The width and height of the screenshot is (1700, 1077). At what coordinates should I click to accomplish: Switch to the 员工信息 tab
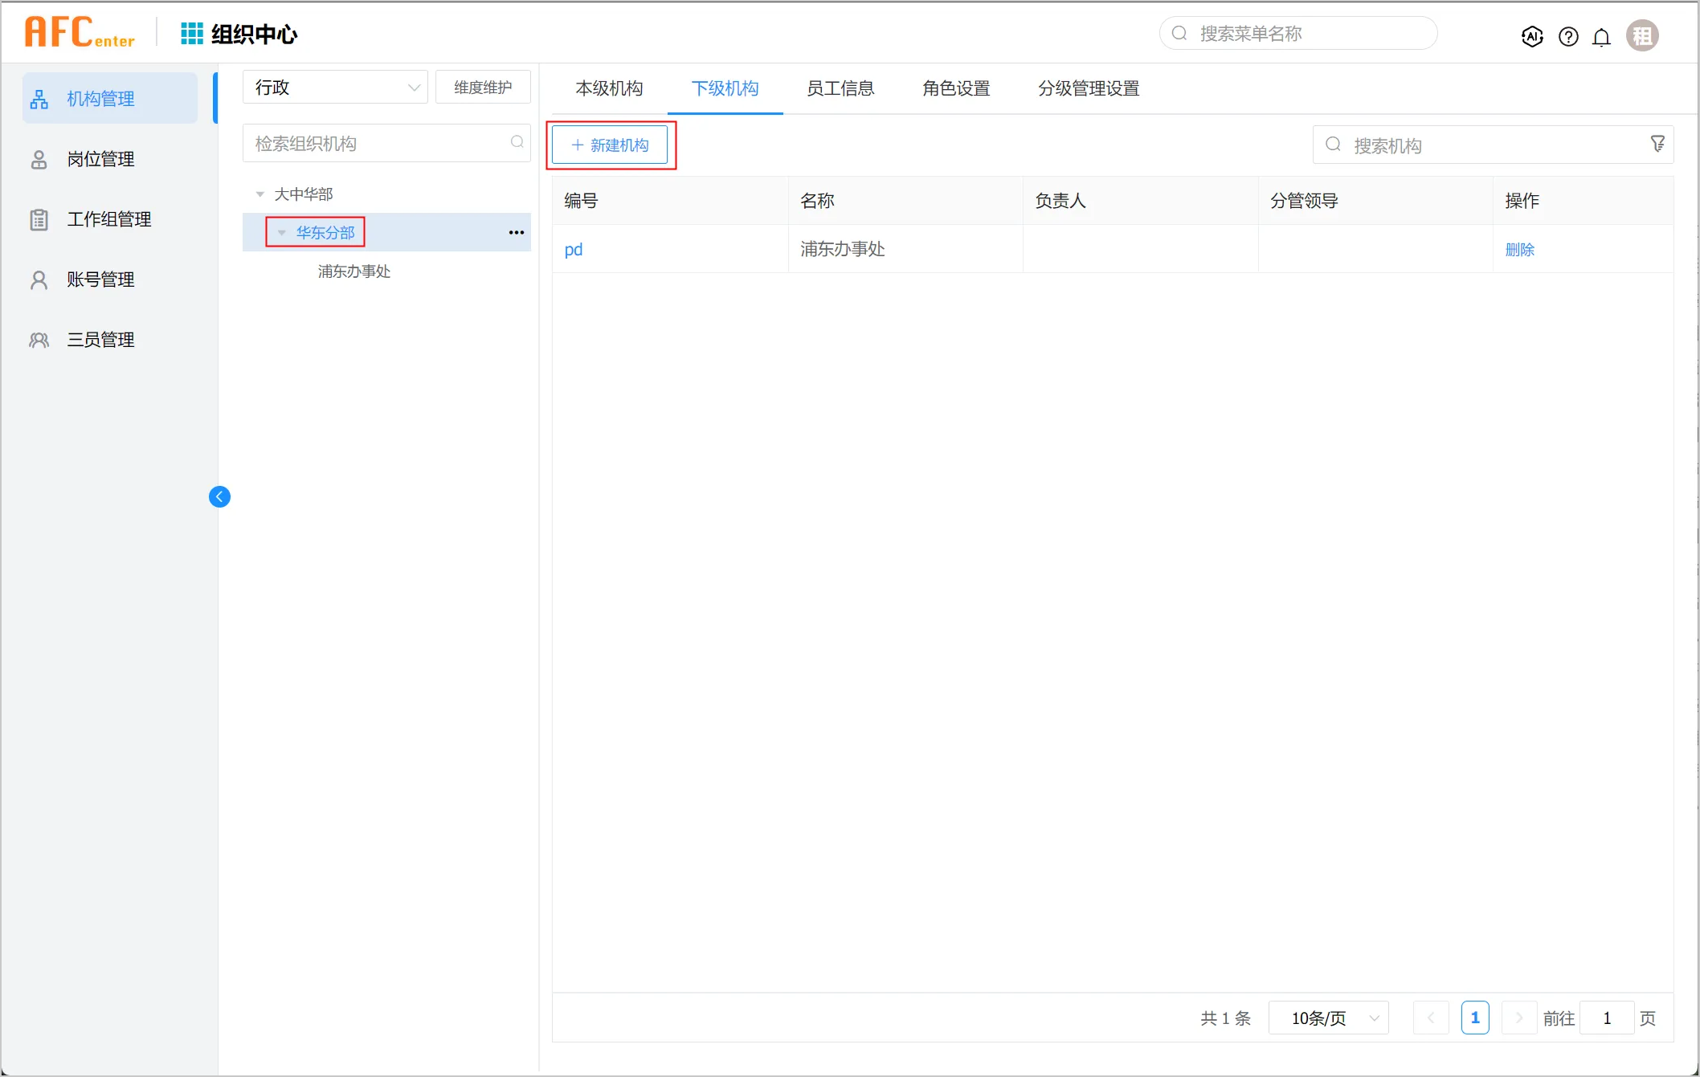(x=840, y=88)
